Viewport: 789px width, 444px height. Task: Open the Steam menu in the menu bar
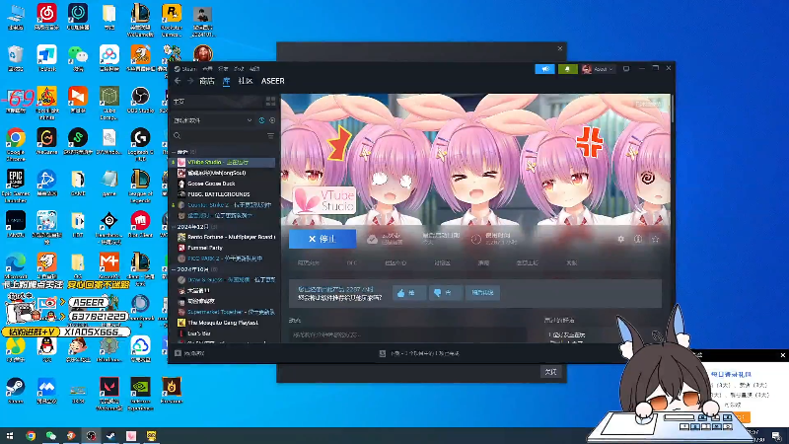(185, 69)
